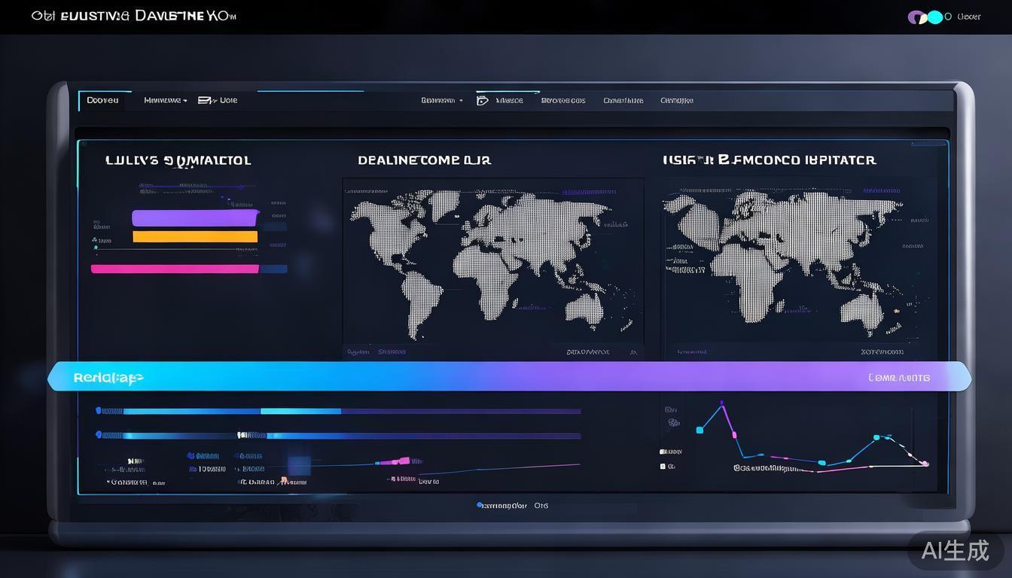Select the blue radio dot under the dashboard
Viewport: 1012px width, 578px height.
pyautogui.click(x=479, y=506)
